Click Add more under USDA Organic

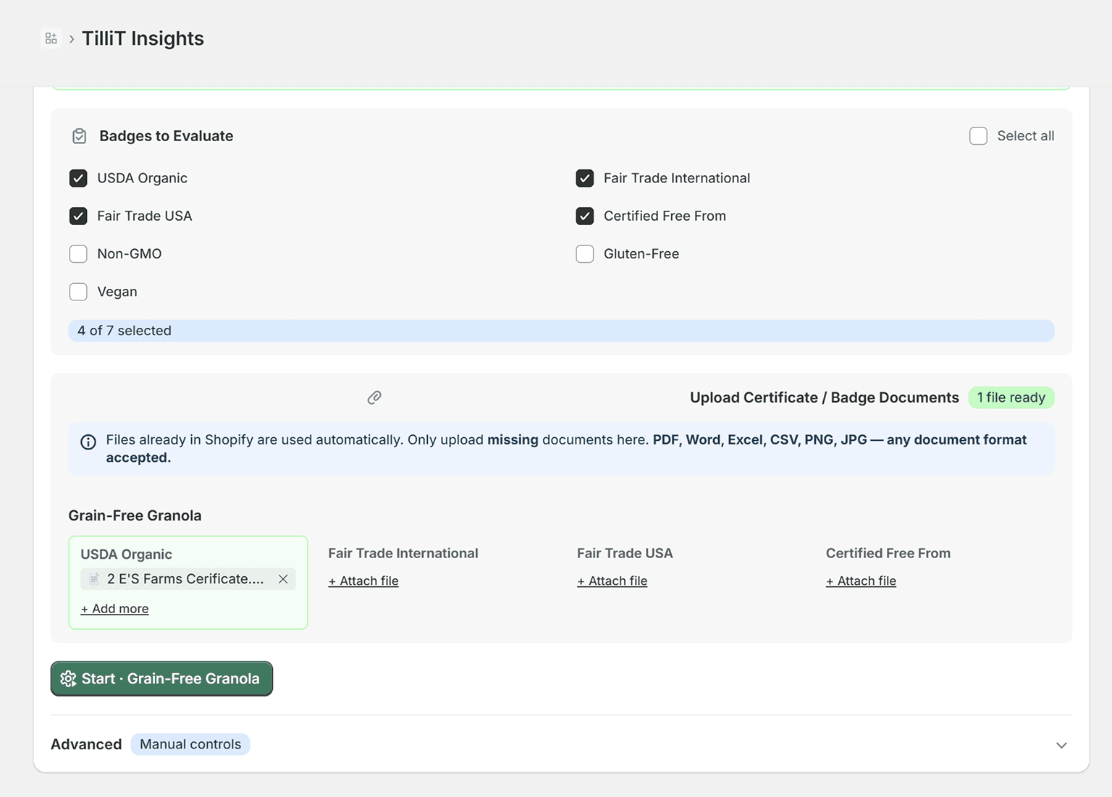pos(114,609)
